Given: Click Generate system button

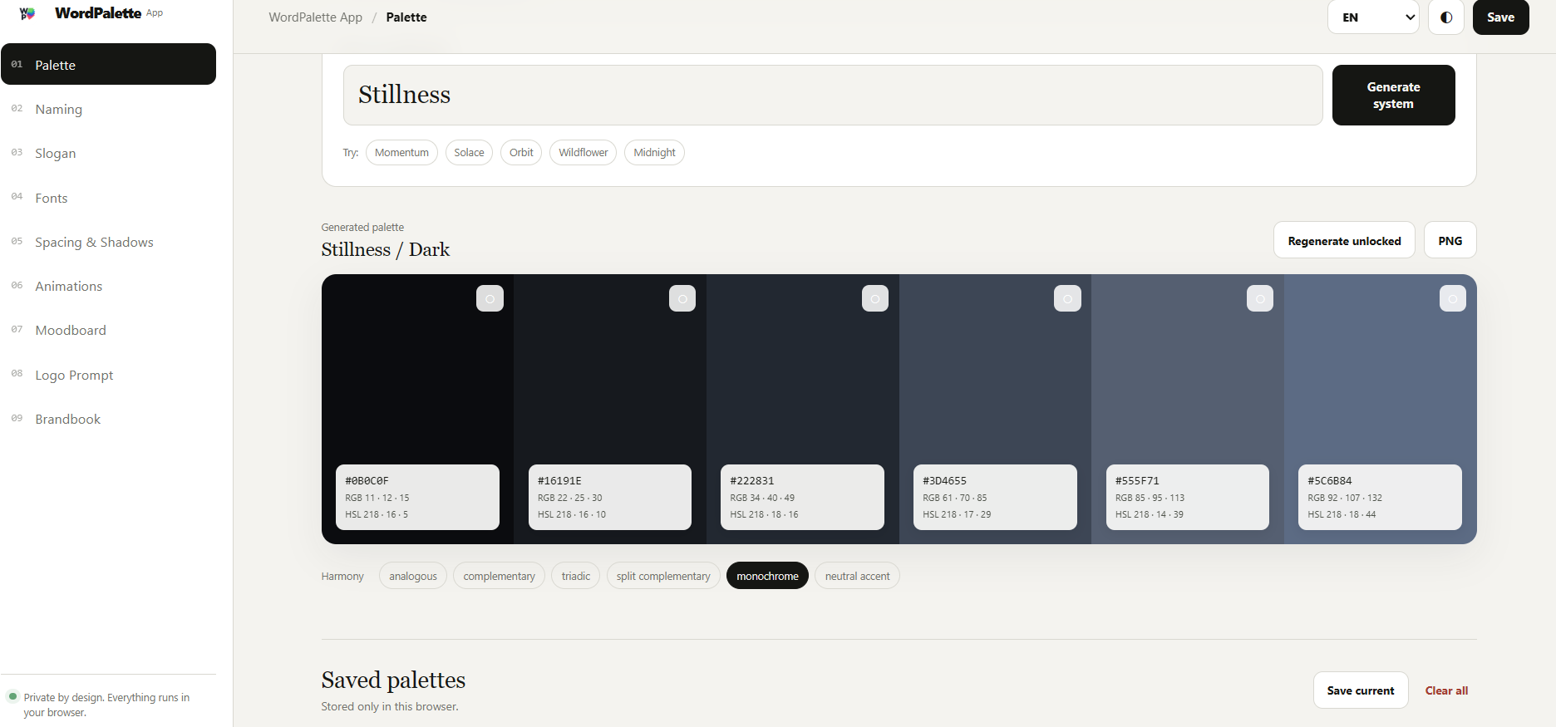Looking at the screenshot, I should (x=1393, y=95).
